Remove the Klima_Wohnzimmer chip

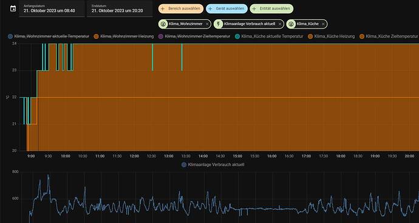[x=207, y=24]
